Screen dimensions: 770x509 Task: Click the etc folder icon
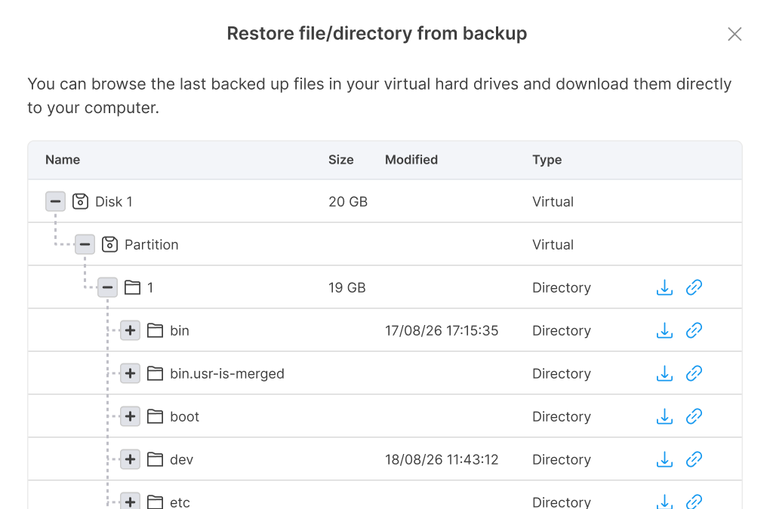[156, 501]
